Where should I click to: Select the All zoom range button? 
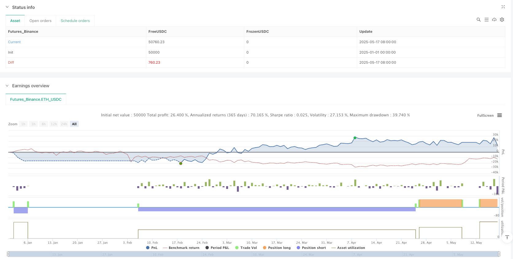coord(74,124)
